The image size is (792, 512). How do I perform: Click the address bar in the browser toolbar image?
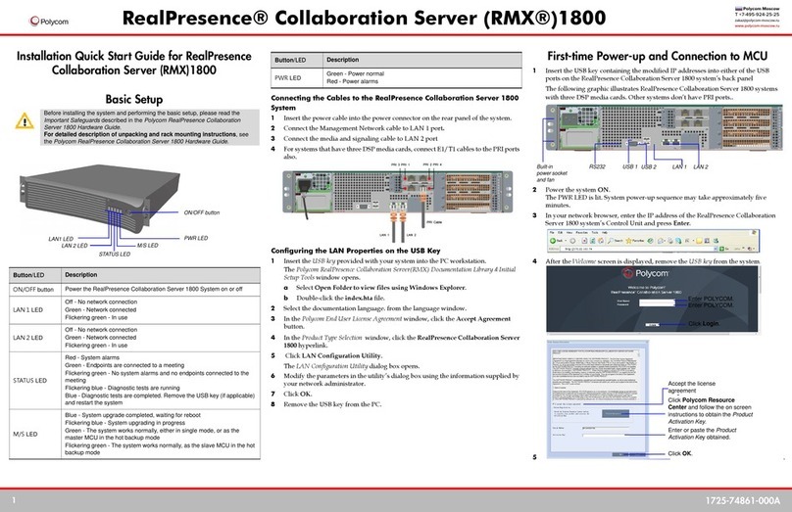click(x=637, y=249)
